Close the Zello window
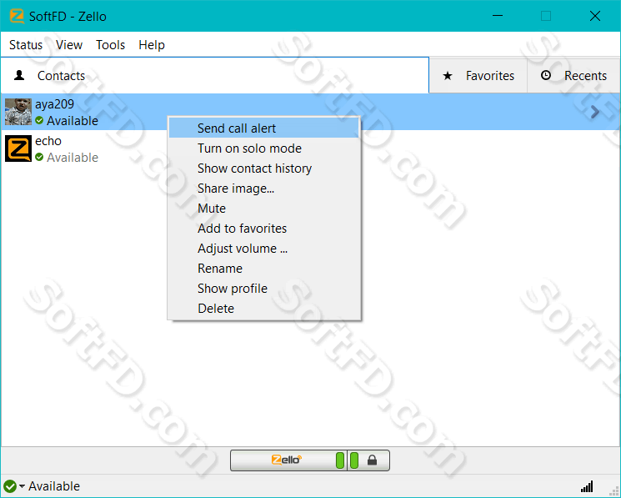 [595, 16]
